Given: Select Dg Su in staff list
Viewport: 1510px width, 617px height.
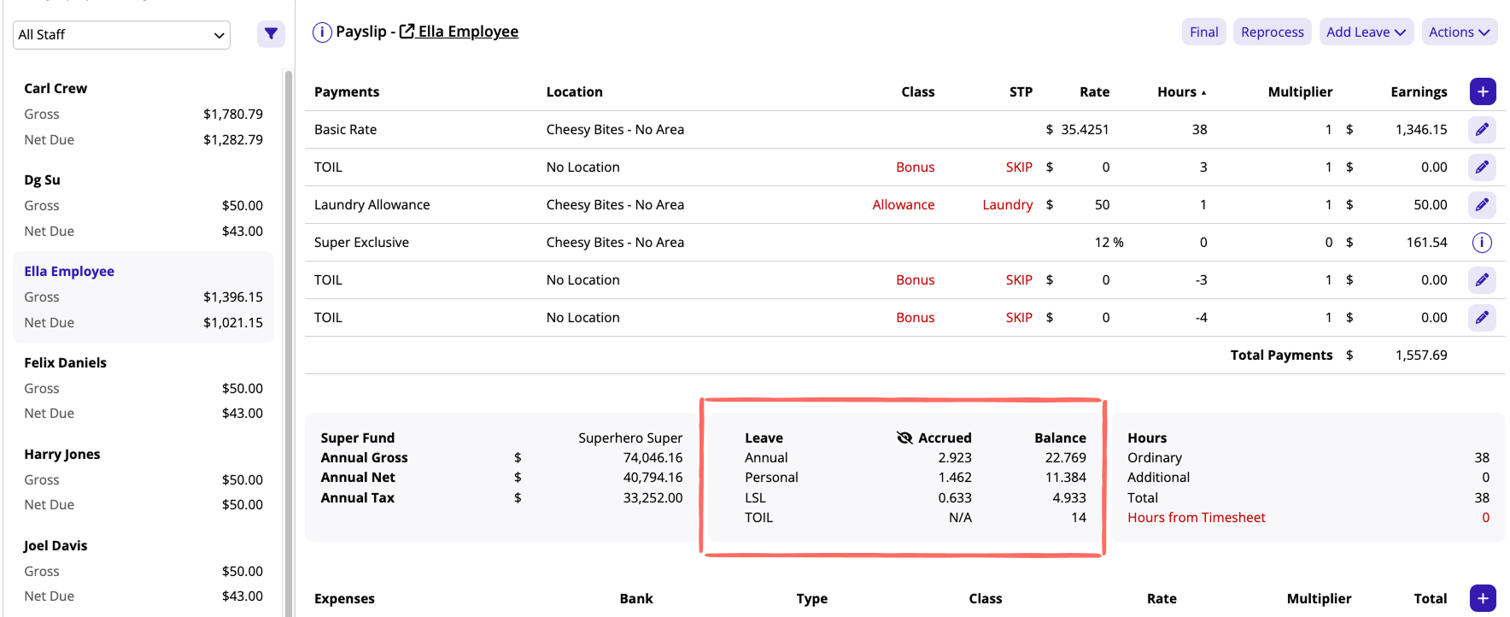Looking at the screenshot, I should [42, 179].
